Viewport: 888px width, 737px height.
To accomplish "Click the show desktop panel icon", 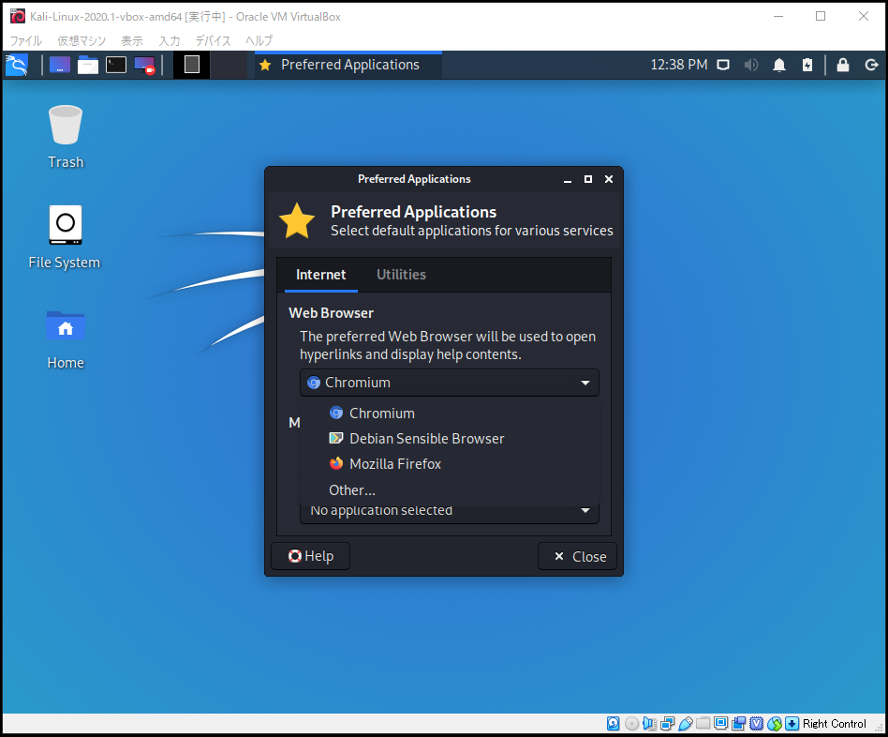I will click(59, 65).
